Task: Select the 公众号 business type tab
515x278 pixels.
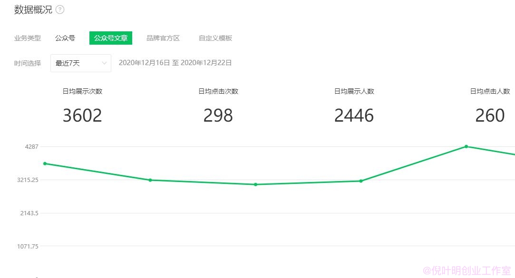Action: pyautogui.click(x=65, y=38)
